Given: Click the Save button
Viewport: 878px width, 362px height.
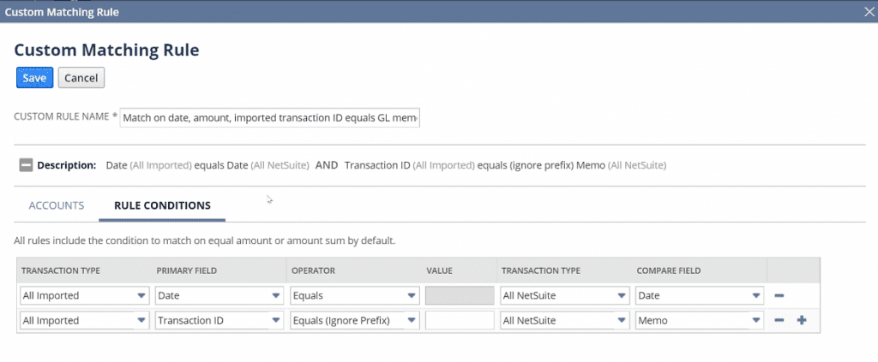Looking at the screenshot, I should click(34, 78).
